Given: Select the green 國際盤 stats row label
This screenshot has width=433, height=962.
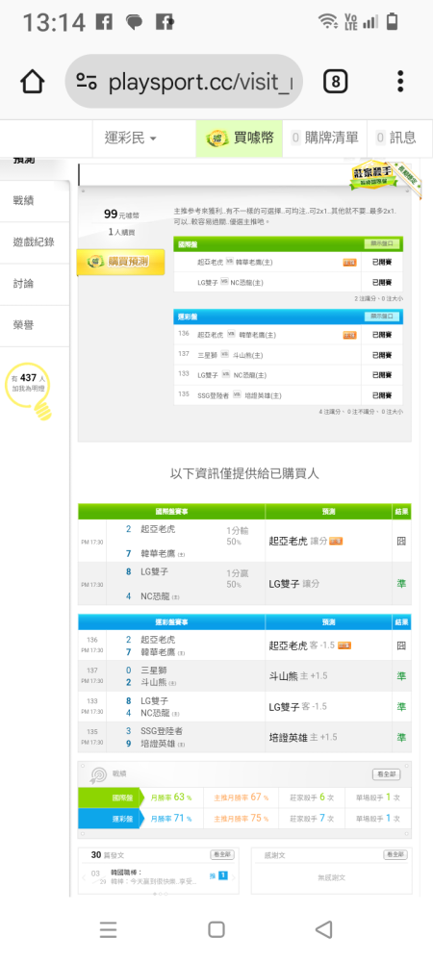Looking at the screenshot, I should [112, 798].
